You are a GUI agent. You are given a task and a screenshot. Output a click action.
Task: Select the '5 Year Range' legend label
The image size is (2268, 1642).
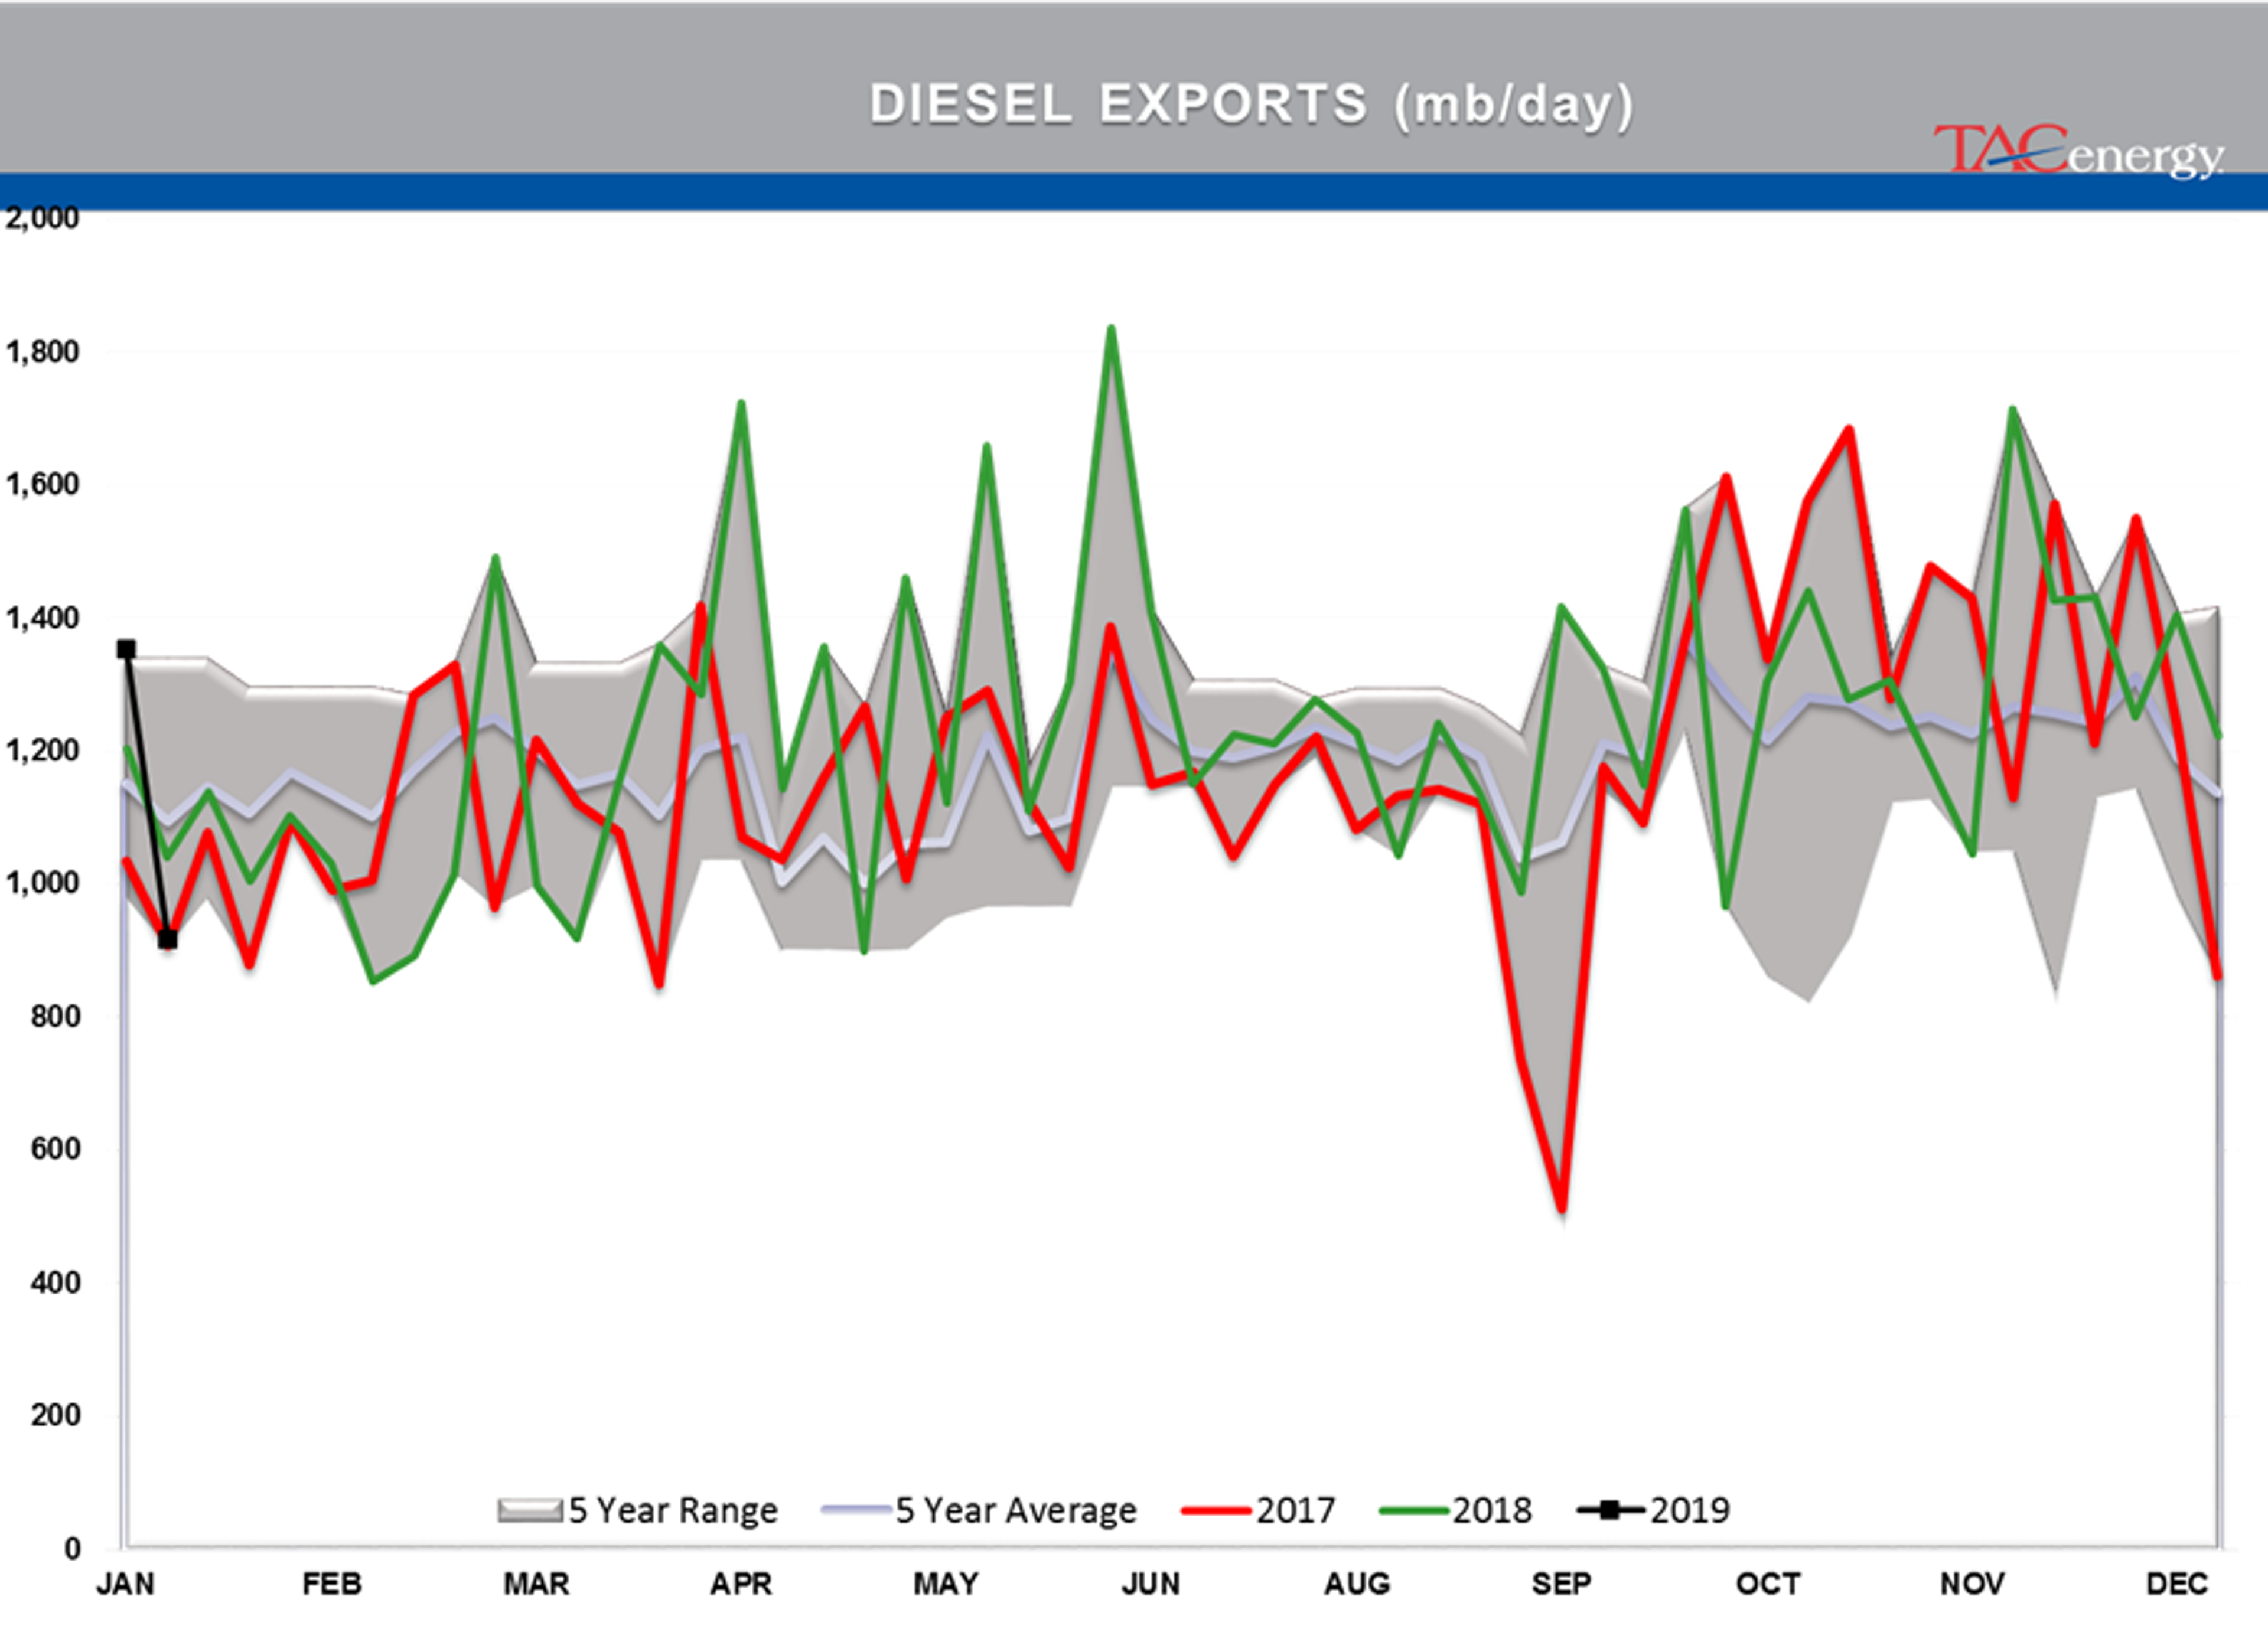[x=673, y=1510]
